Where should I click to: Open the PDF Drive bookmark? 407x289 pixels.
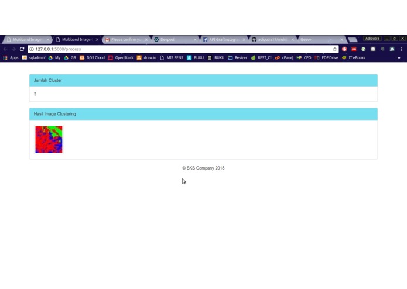click(x=326, y=57)
